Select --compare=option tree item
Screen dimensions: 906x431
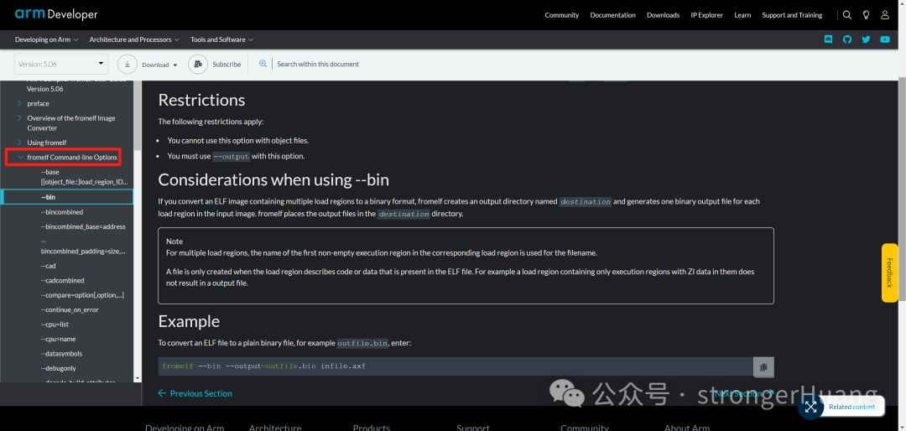coord(82,295)
